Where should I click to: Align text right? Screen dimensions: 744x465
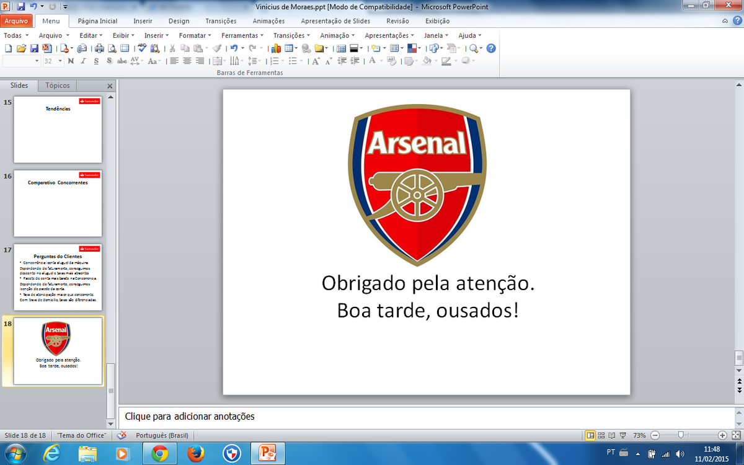tap(200, 61)
